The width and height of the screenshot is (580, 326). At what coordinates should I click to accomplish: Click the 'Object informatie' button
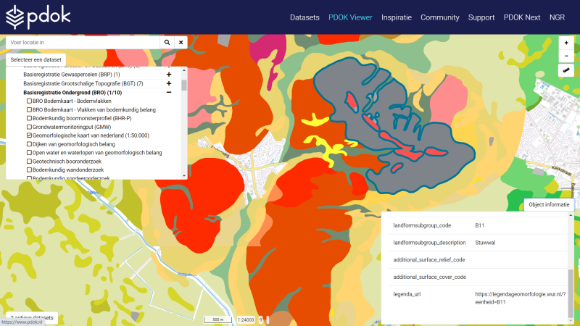pyautogui.click(x=549, y=204)
